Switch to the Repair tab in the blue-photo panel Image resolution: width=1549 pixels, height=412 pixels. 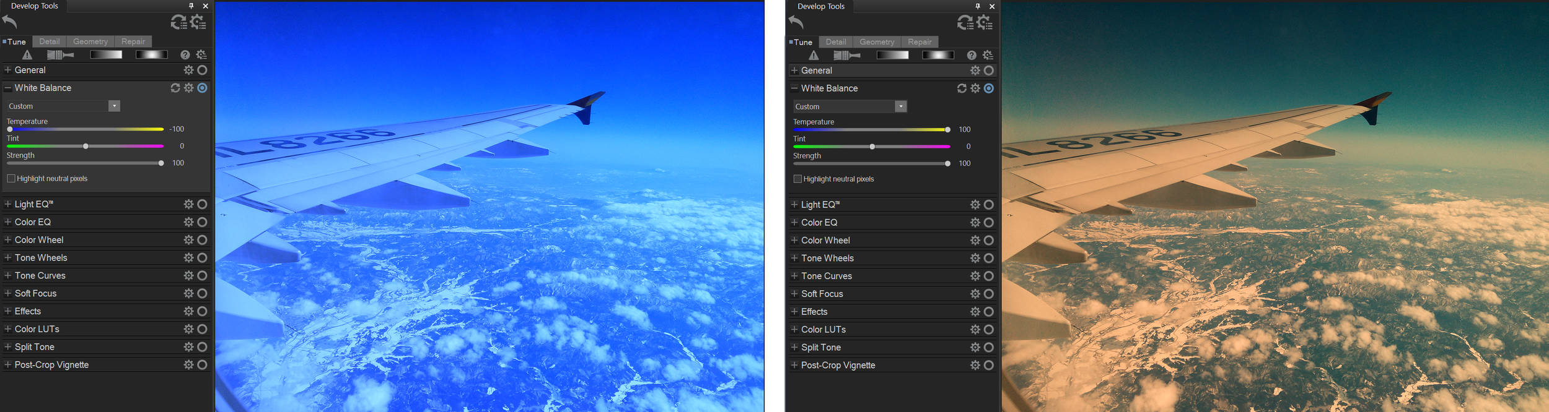point(133,41)
